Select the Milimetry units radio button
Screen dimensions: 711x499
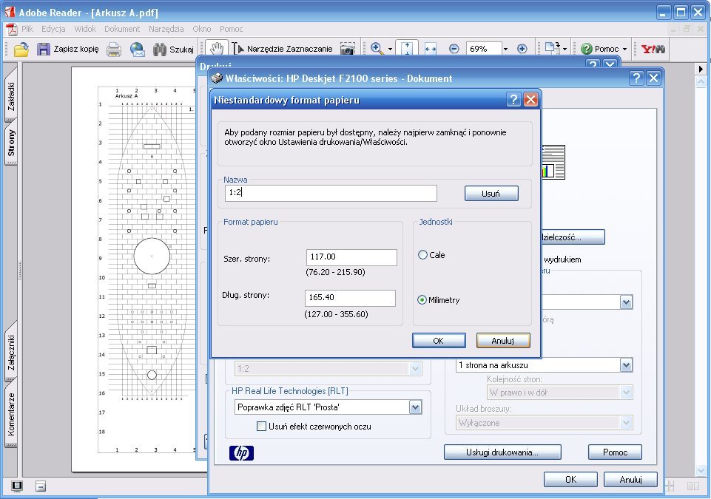423,300
